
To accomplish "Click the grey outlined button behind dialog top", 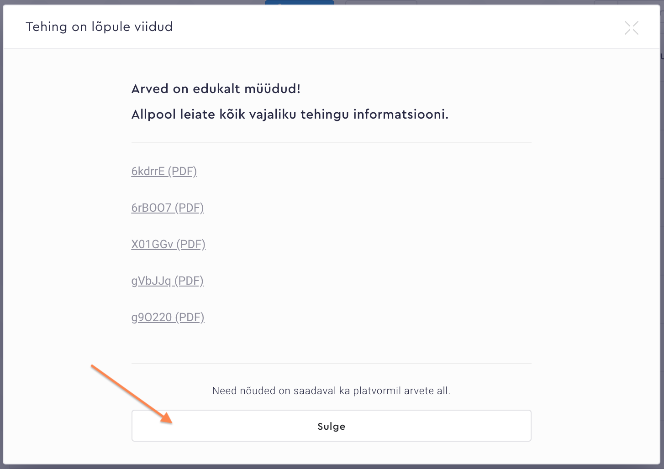I will pos(381,2).
